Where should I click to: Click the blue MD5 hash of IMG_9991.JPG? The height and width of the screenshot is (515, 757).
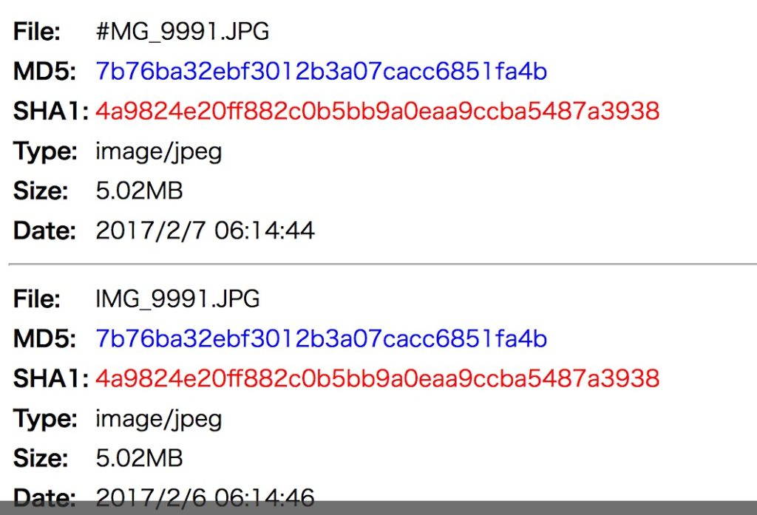click(321, 338)
